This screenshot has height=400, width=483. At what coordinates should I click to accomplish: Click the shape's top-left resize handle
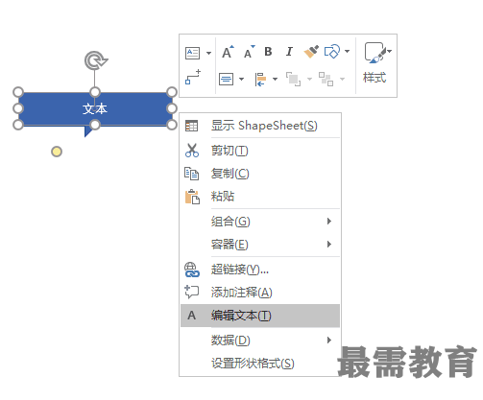pyautogui.click(x=18, y=92)
